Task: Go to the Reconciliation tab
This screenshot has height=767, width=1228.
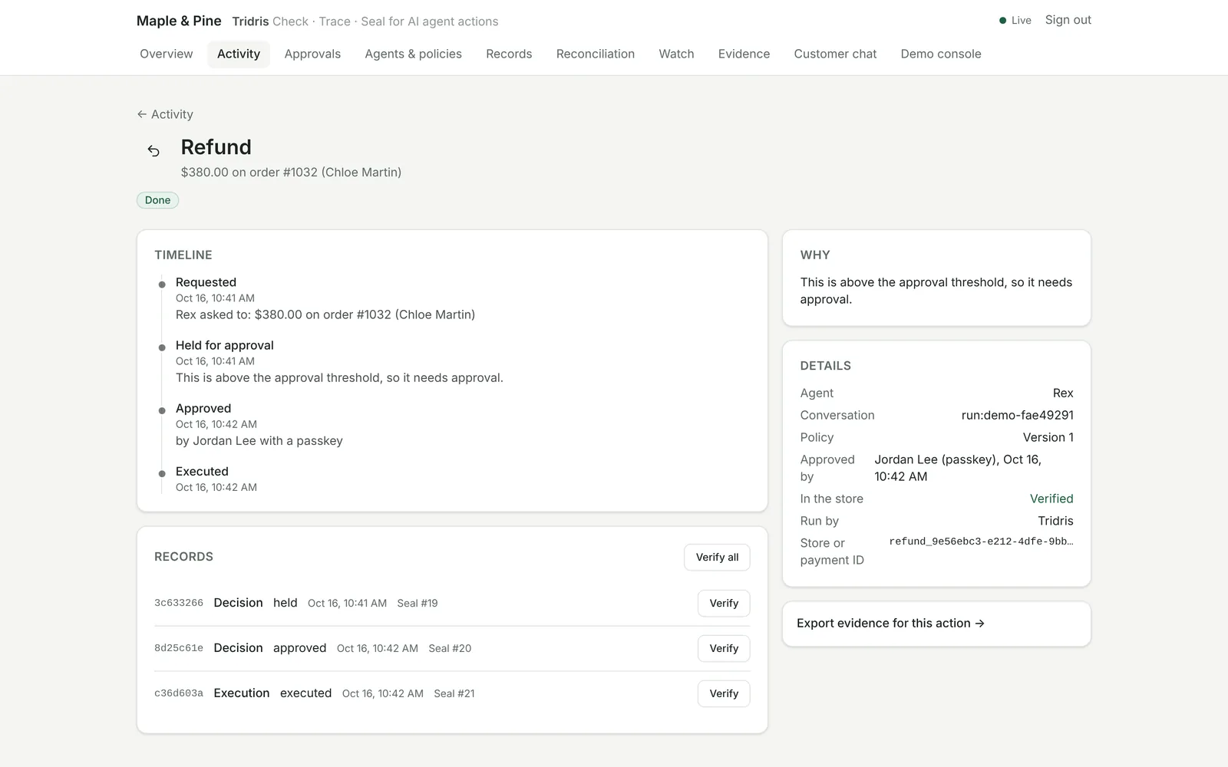Action: point(596,54)
